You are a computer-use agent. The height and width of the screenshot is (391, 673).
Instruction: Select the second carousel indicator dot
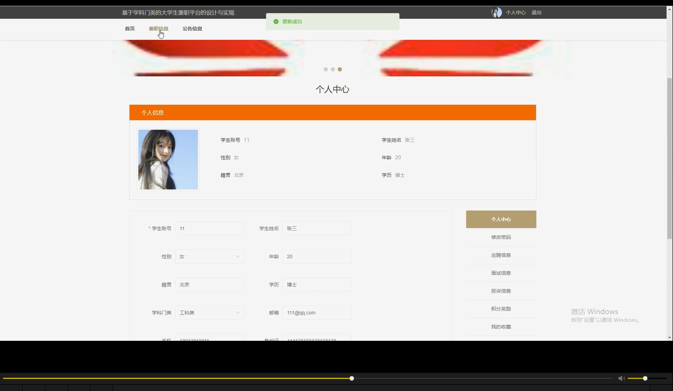point(333,69)
